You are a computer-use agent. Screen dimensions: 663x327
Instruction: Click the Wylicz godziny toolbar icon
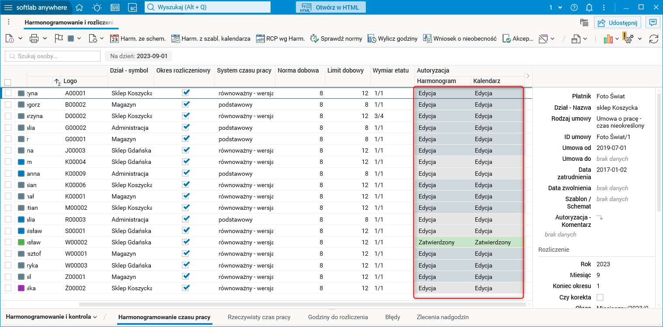coord(392,39)
